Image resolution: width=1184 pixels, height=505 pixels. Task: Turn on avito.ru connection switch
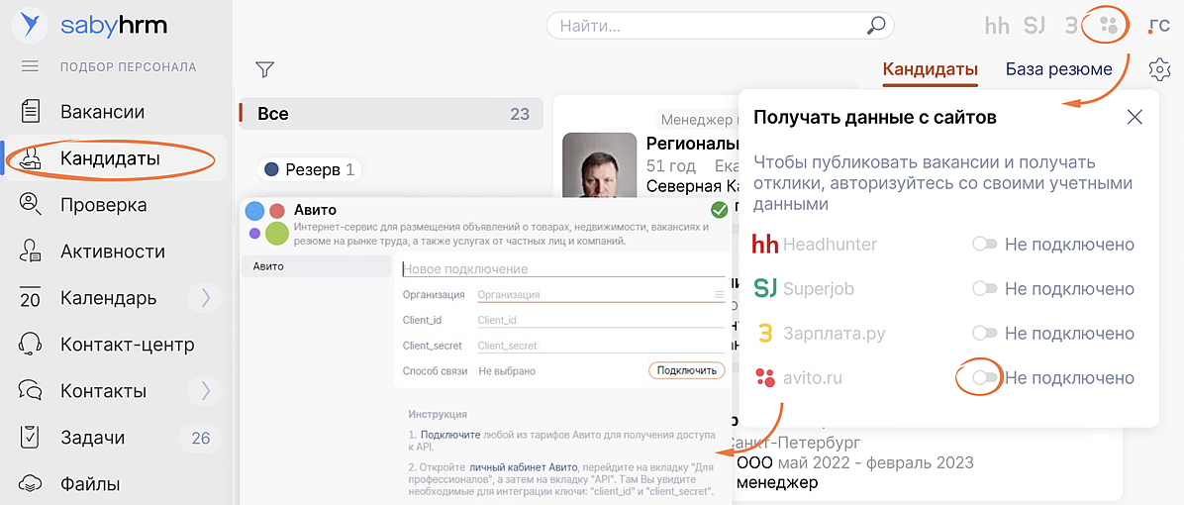pyautogui.click(x=984, y=377)
